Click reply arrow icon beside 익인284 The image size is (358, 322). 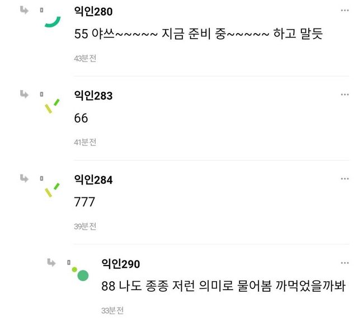pos(24,178)
